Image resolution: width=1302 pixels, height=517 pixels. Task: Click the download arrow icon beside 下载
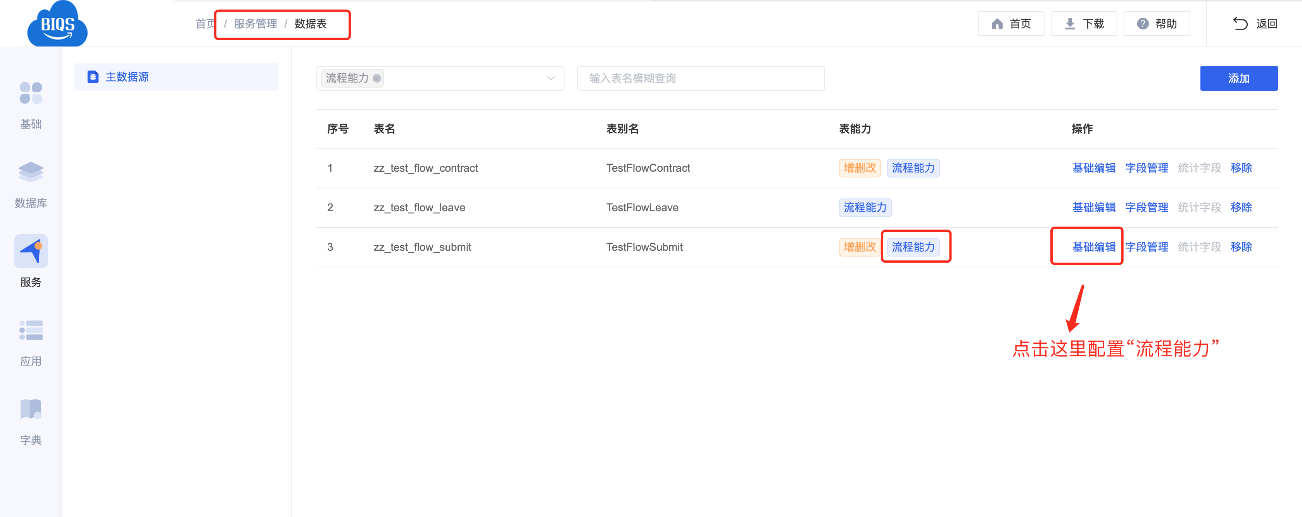pyautogui.click(x=1069, y=24)
